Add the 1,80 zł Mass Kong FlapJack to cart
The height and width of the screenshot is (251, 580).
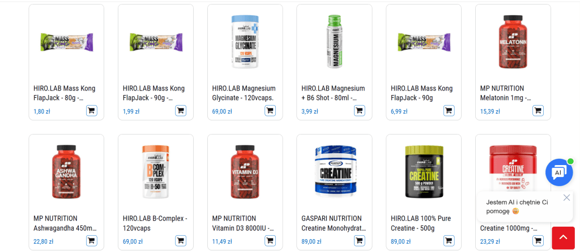point(92,111)
